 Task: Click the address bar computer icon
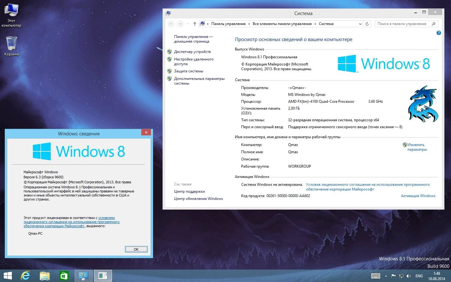click(202, 24)
